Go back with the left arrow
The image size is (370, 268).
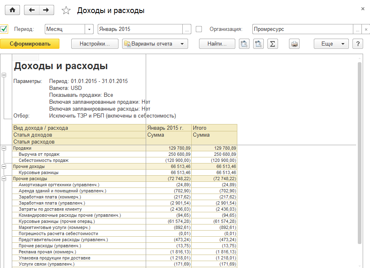[32, 10]
